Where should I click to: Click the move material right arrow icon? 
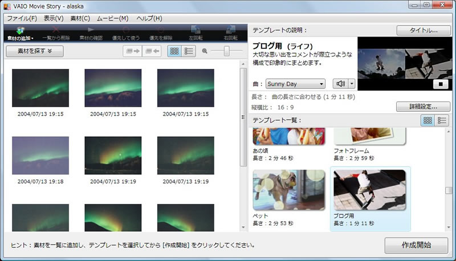click(133, 51)
